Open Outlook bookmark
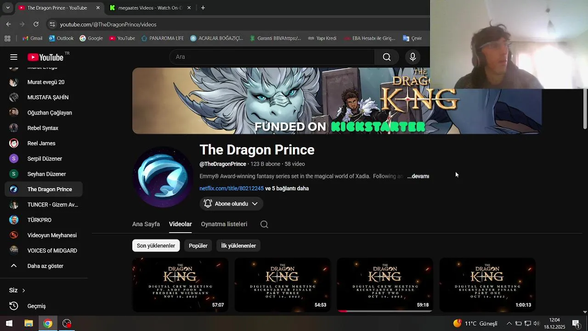This screenshot has height=331, width=588. [x=61, y=38]
